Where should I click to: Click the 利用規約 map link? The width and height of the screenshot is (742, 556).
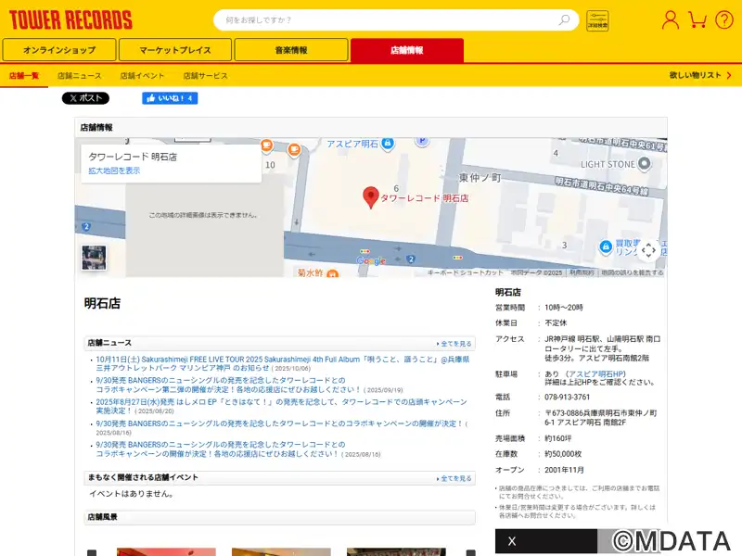[582, 272]
